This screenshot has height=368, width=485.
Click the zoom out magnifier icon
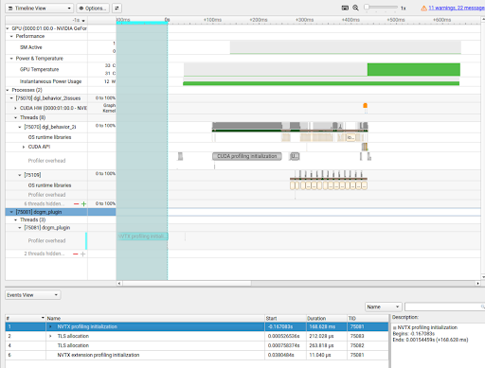[x=355, y=8]
